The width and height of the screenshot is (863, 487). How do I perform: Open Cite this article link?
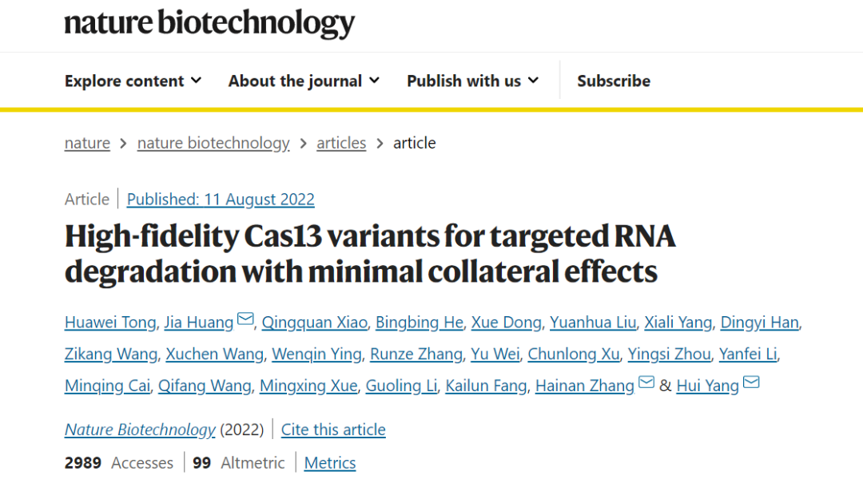pos(333,430)
